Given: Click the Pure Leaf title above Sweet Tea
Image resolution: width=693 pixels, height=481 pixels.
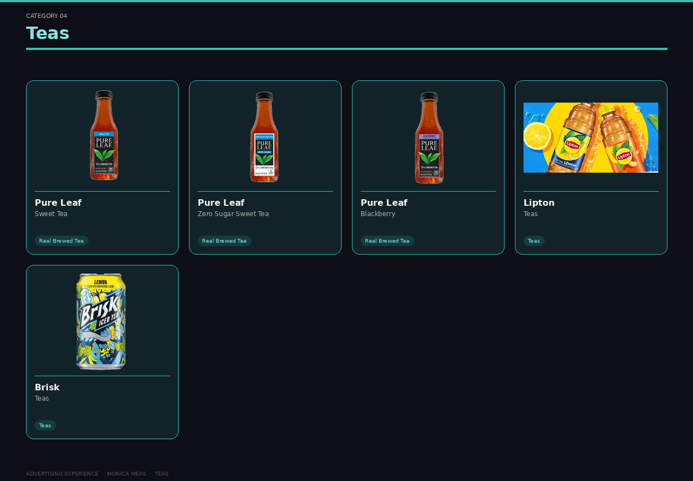Looking at the screenshot, I should [58, 202].
